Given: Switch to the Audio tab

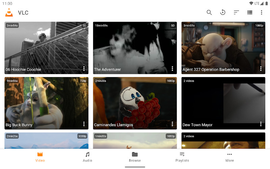Looking at the screenshot, I should click(x=87, y=157).
